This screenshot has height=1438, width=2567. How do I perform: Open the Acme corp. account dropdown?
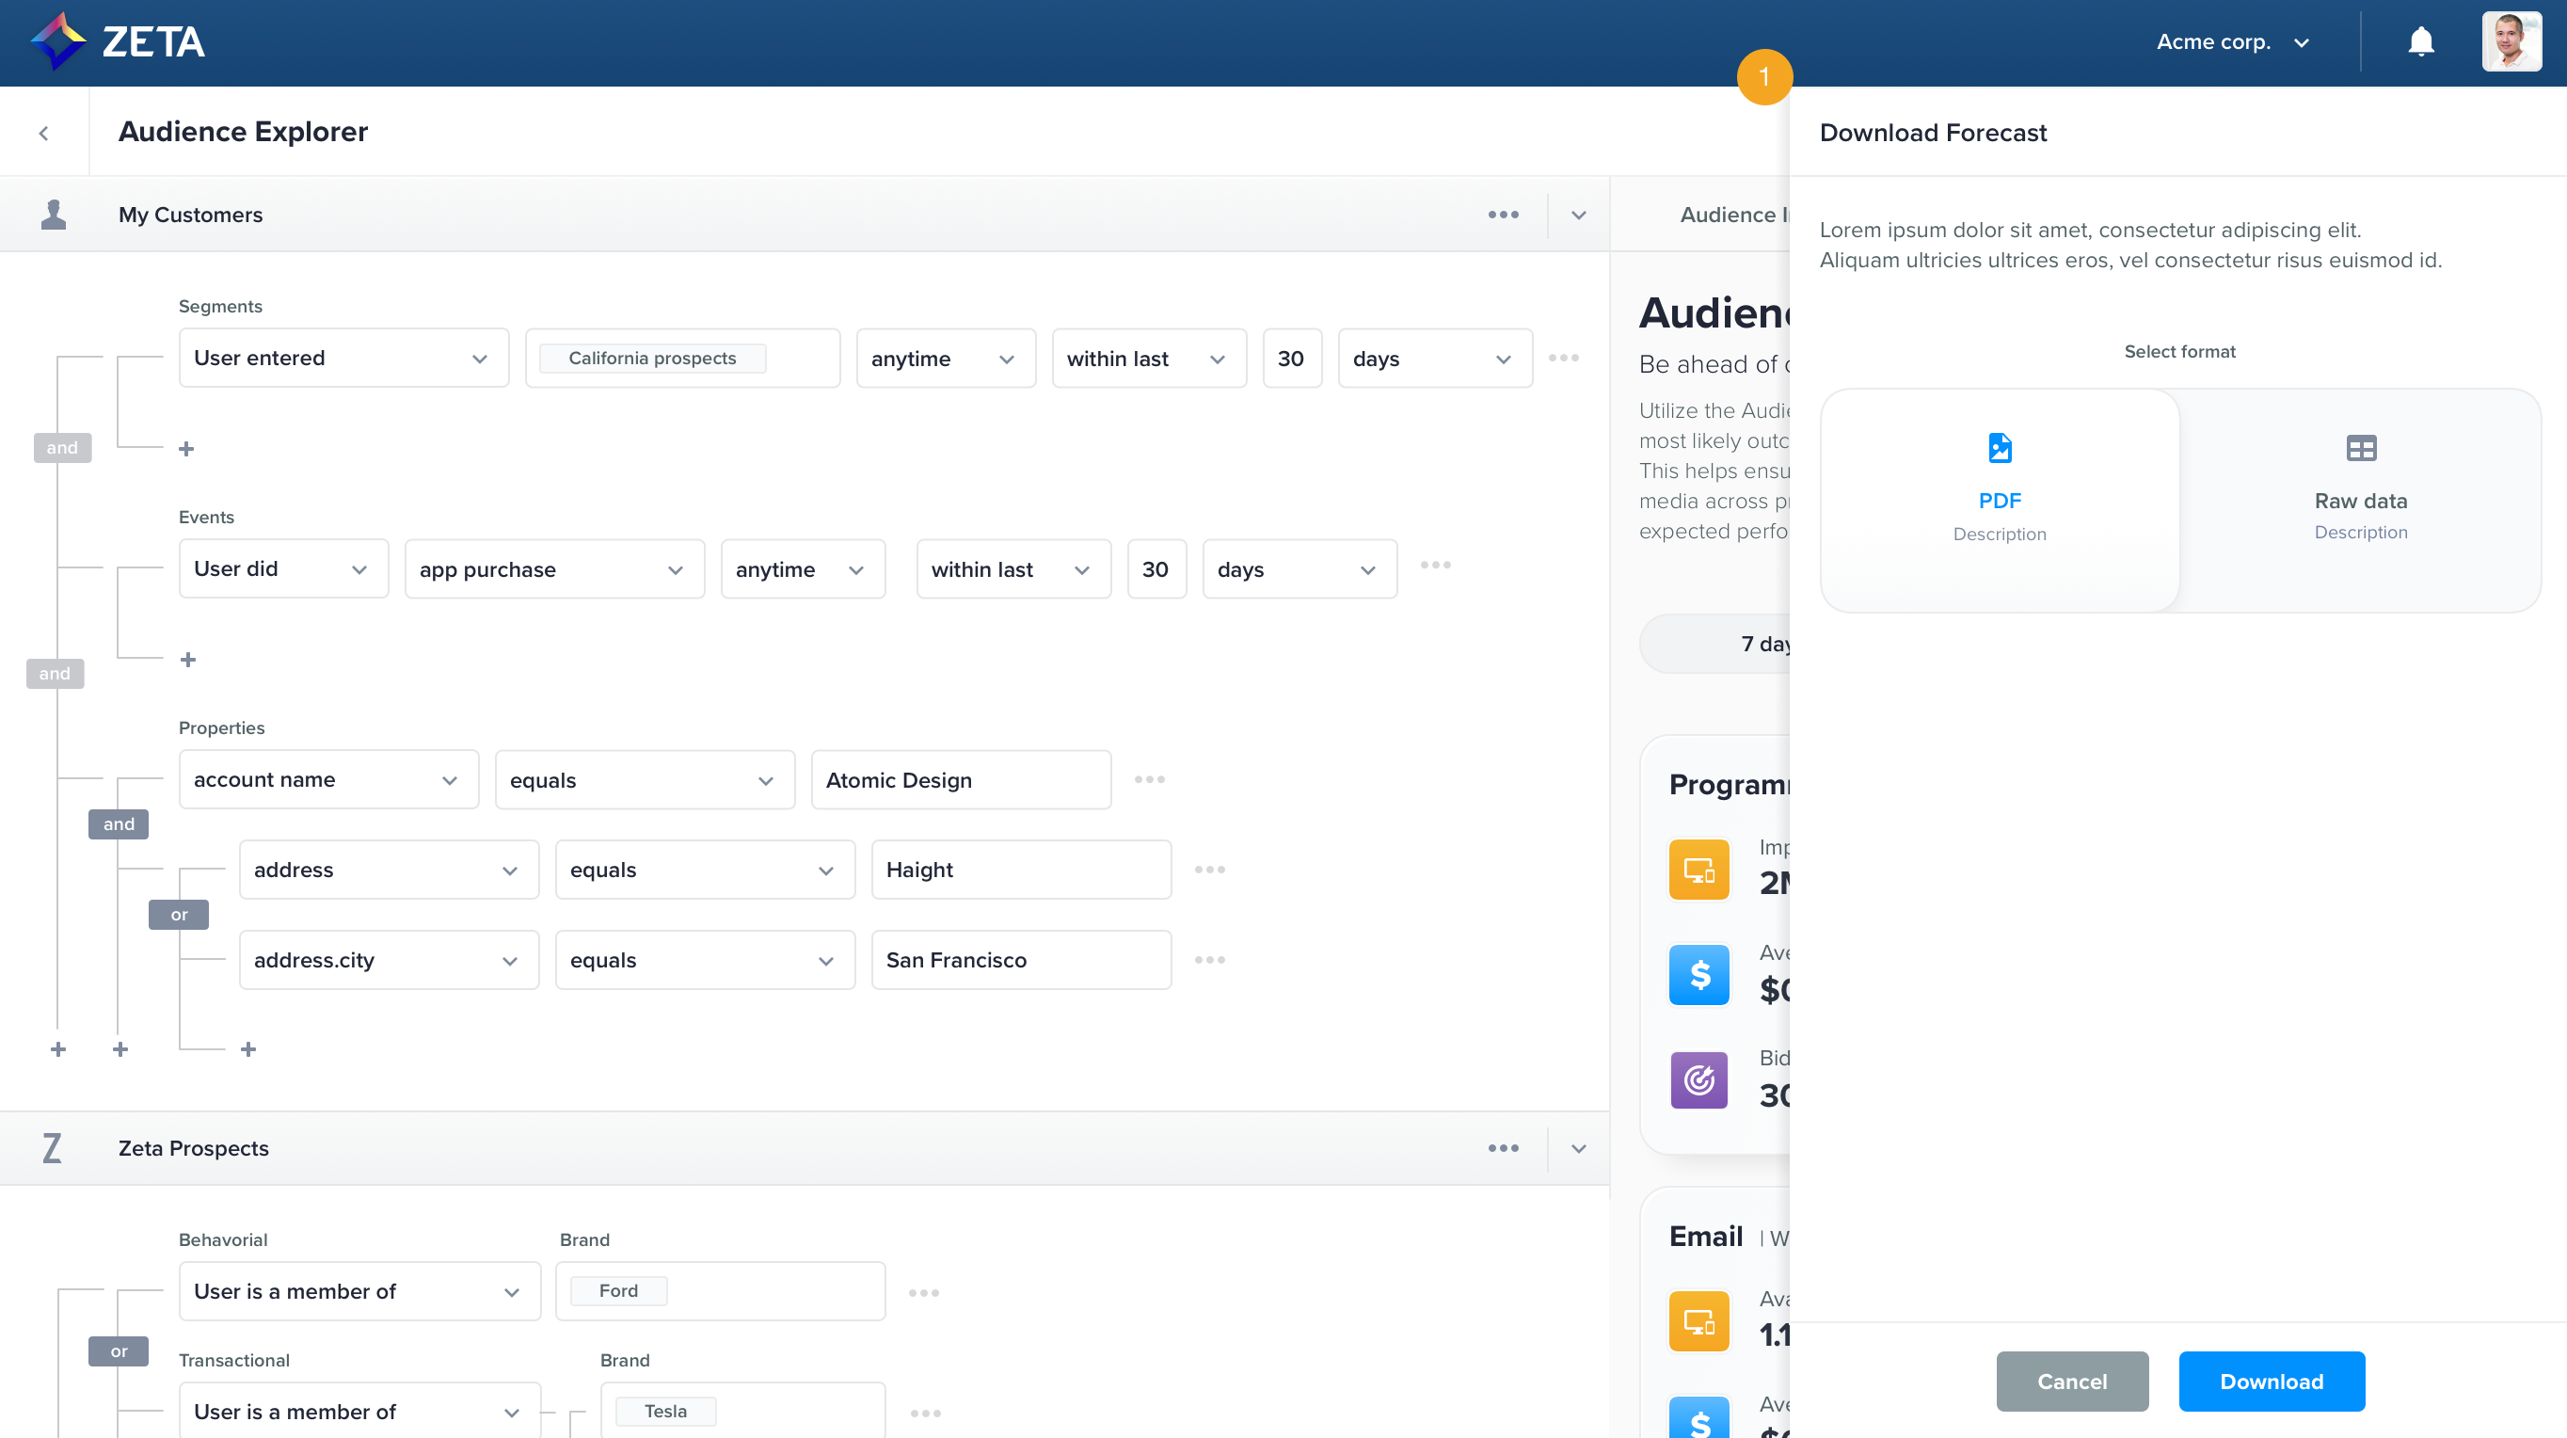point(2232,41)
